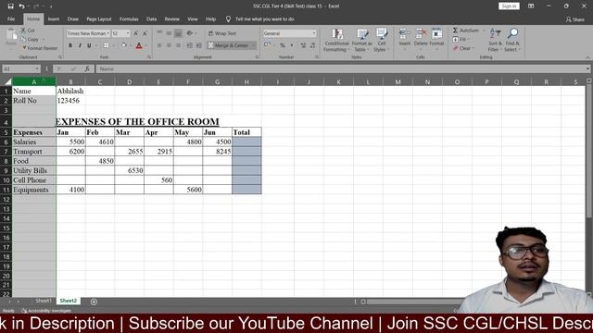Select the Format Painter tool

[x=40, y=48]
